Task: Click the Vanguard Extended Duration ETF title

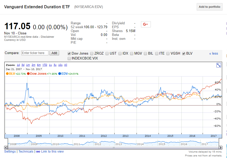Action: (37, 7)
